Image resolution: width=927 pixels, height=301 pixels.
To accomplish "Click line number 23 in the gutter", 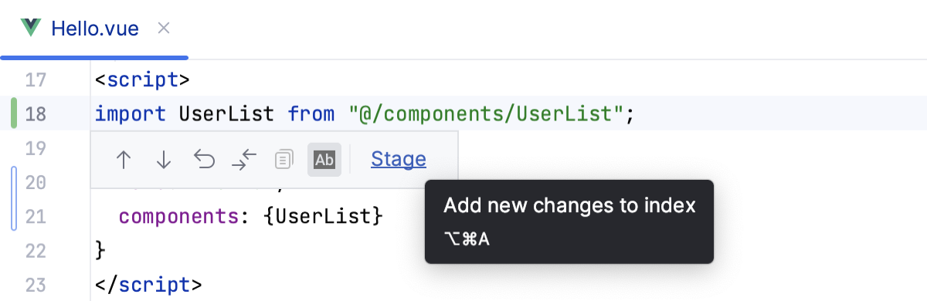I will (36, 283).
